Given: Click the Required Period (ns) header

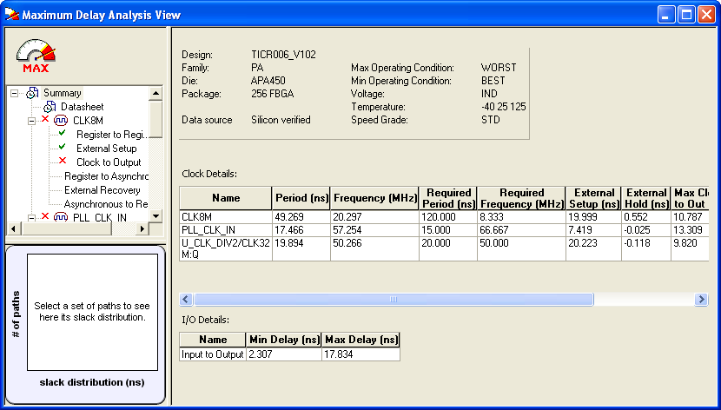Looking at the screenshot, I should [x=448, y=198].
